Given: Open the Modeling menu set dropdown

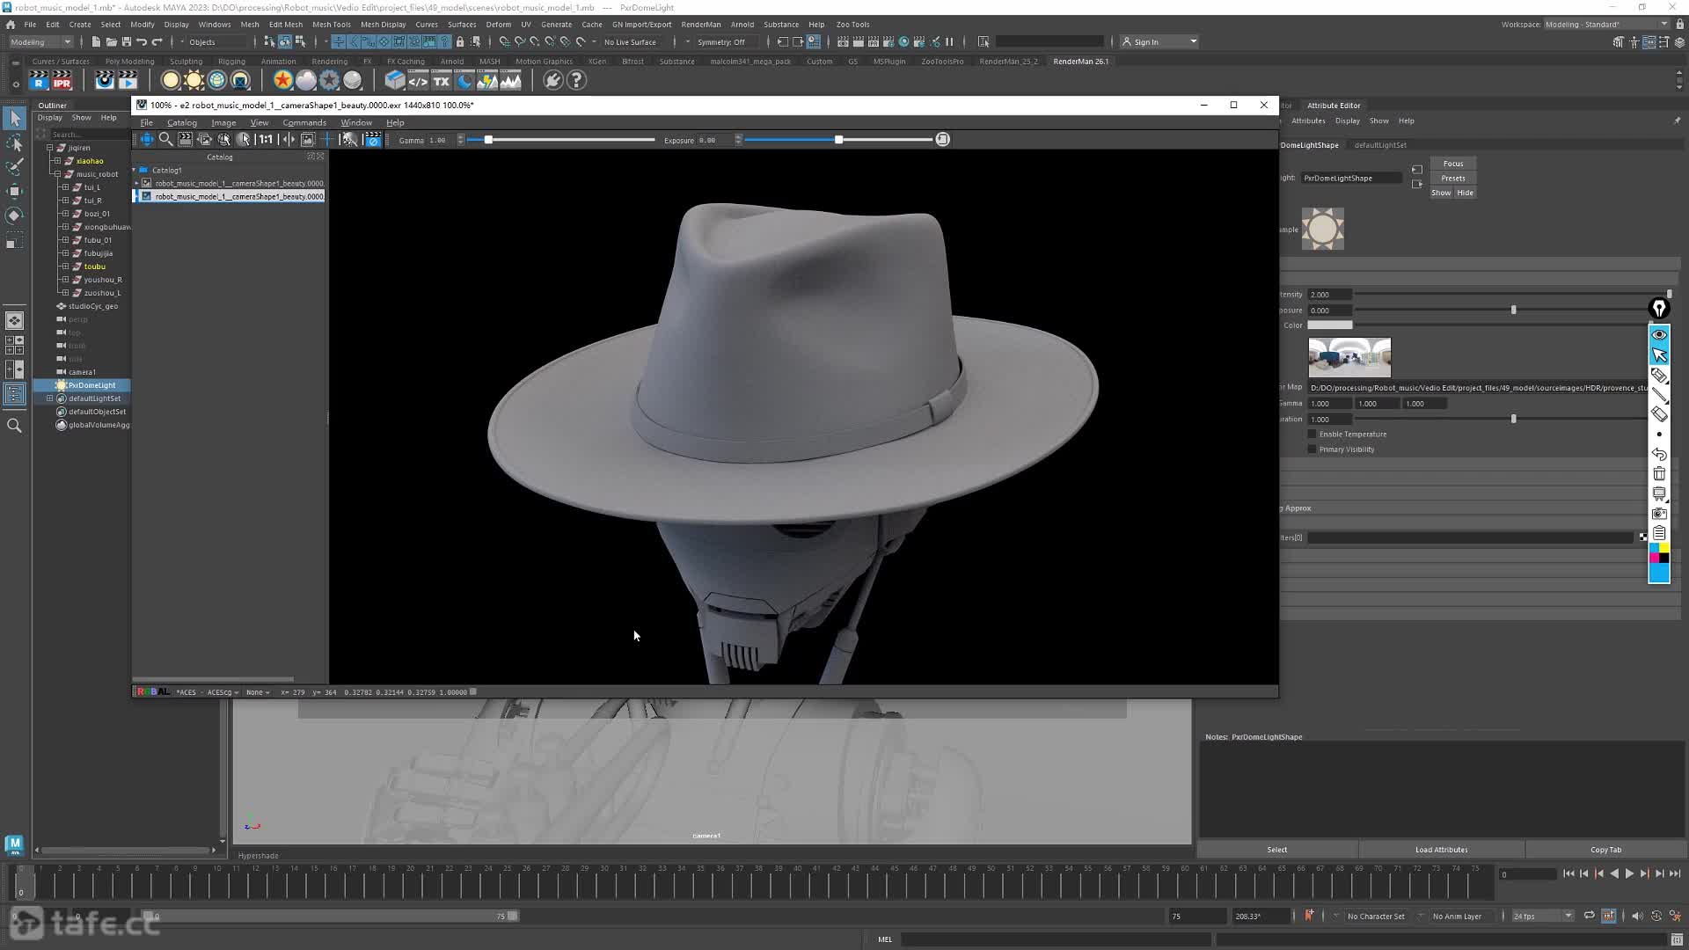Looking at the screenshot, I should tap(40, 42).
